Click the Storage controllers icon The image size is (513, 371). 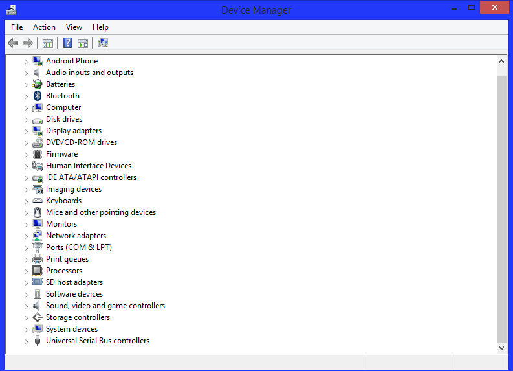coord(38,317)
